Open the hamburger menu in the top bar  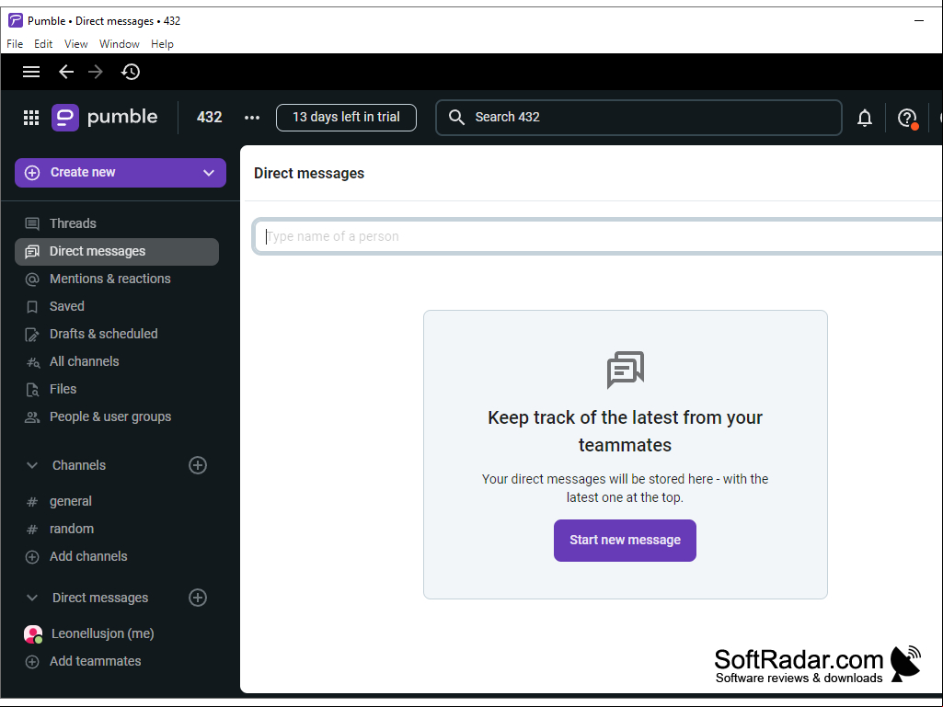pos(31,72)
